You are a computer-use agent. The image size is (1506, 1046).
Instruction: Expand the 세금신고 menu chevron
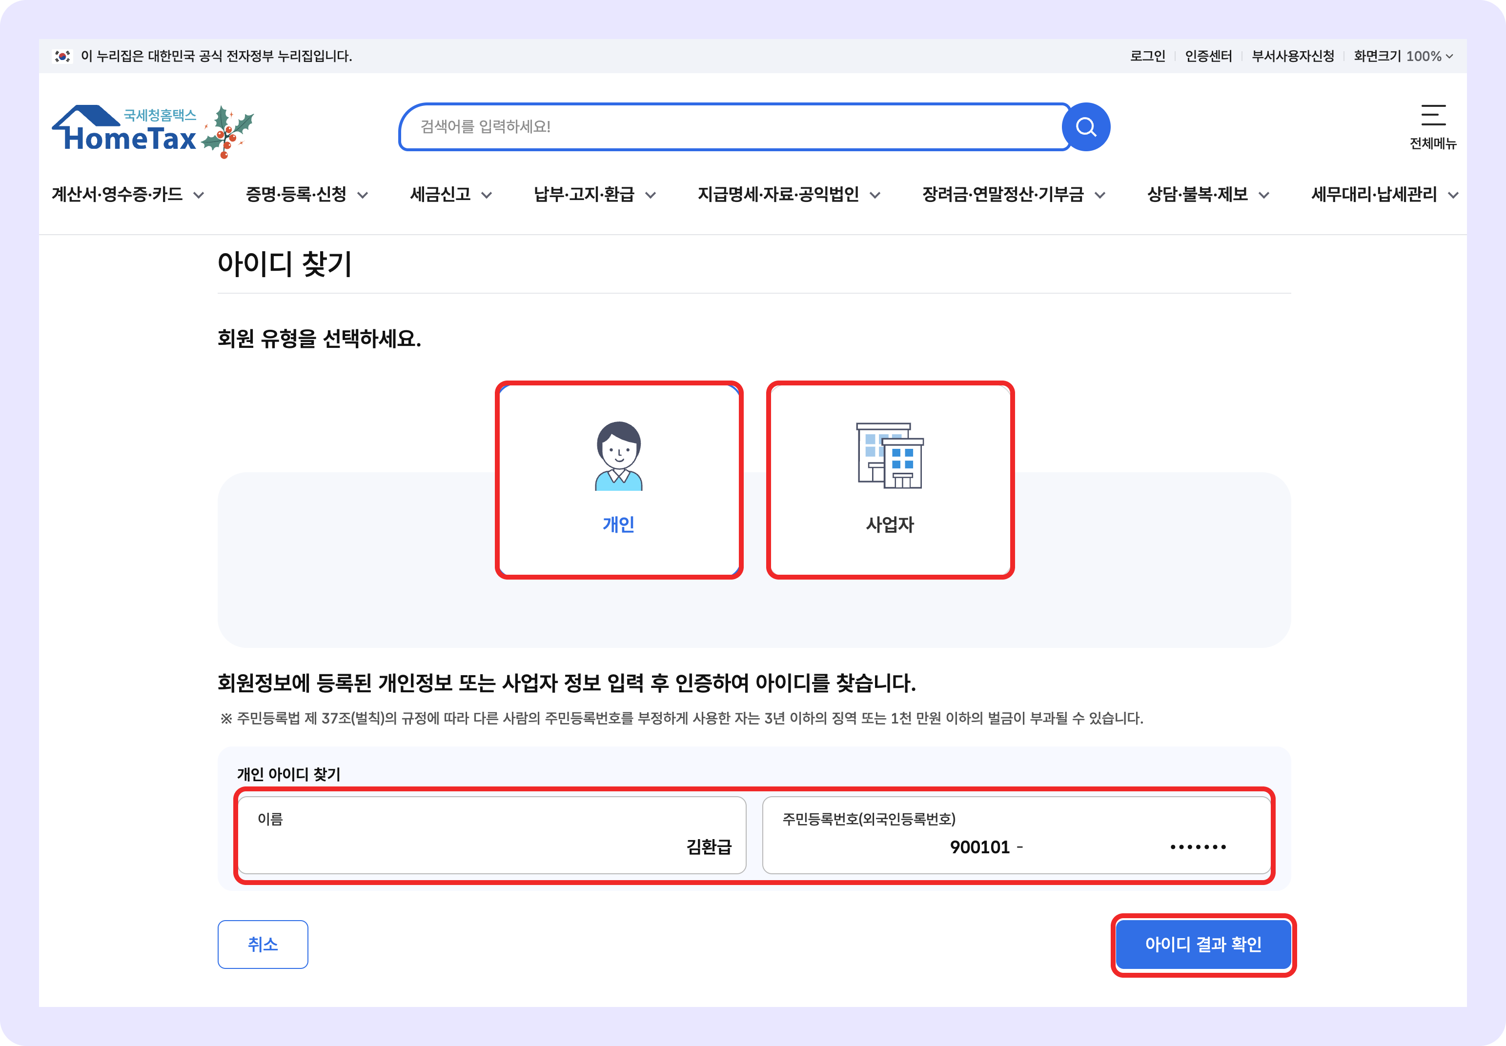[x=486, y=195]
